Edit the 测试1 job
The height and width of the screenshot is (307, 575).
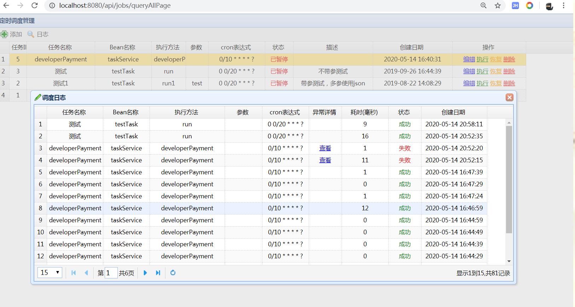pyautogui.click(x=469, y=83)
